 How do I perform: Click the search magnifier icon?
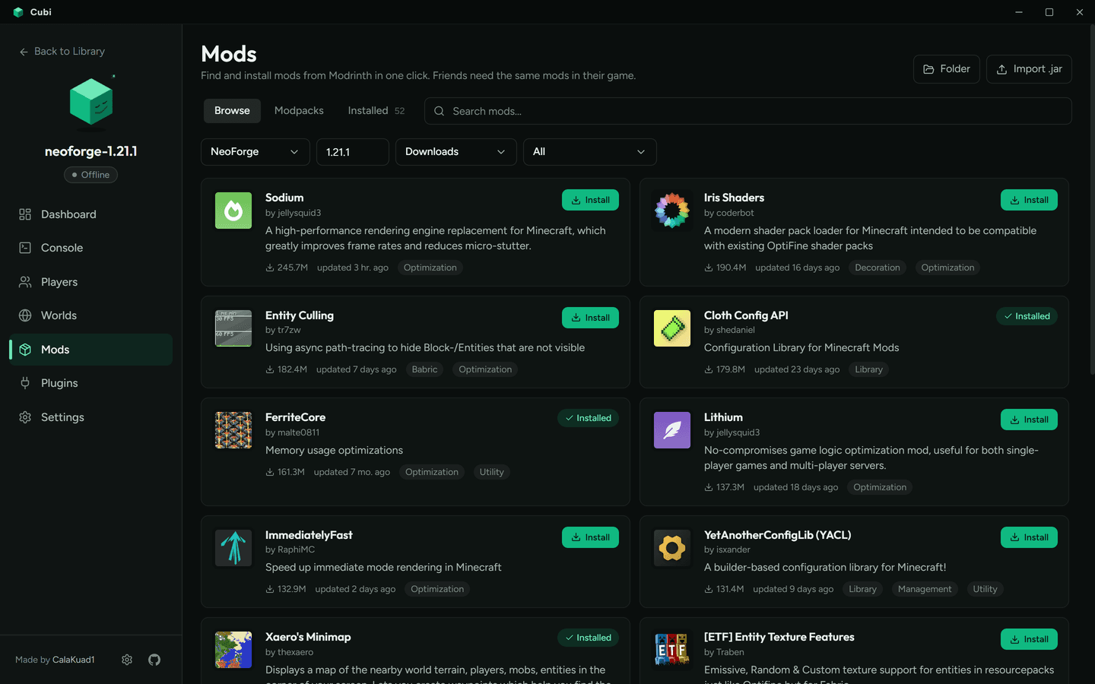coord(439,111)
